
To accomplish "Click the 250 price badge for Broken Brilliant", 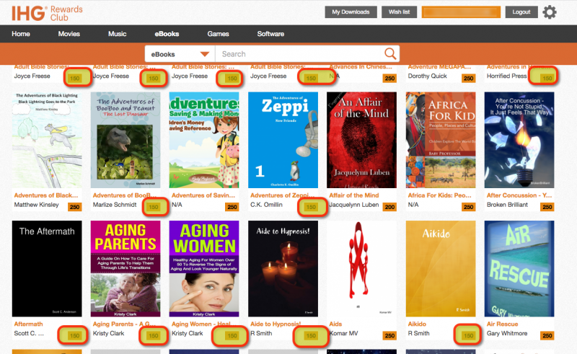I will 547,207.
